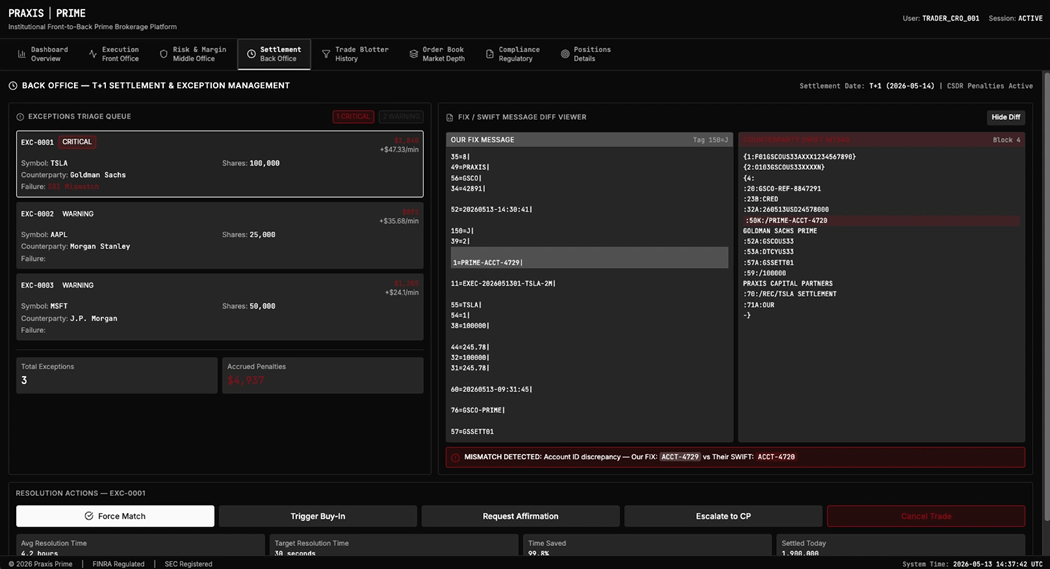Viewport: 1050px width, 569px height.
Task: Filter by the 2 WARNING badge
Action: 401,117
